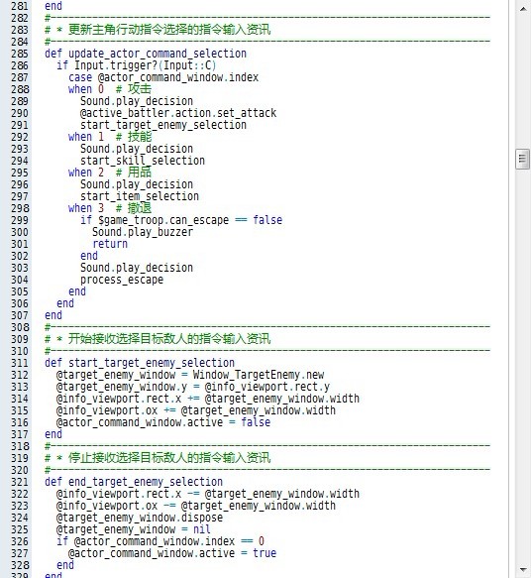Click line number 311 in the gutter
Image resolution: width=531 pixels, height=578 pixels.
19,363
